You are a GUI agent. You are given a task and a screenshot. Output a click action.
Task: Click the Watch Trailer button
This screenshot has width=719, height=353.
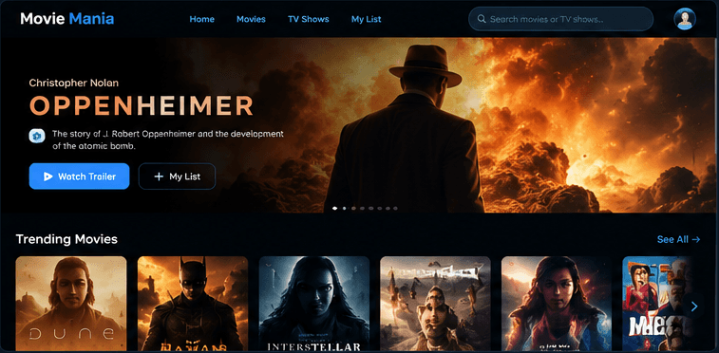pos(80,176)
